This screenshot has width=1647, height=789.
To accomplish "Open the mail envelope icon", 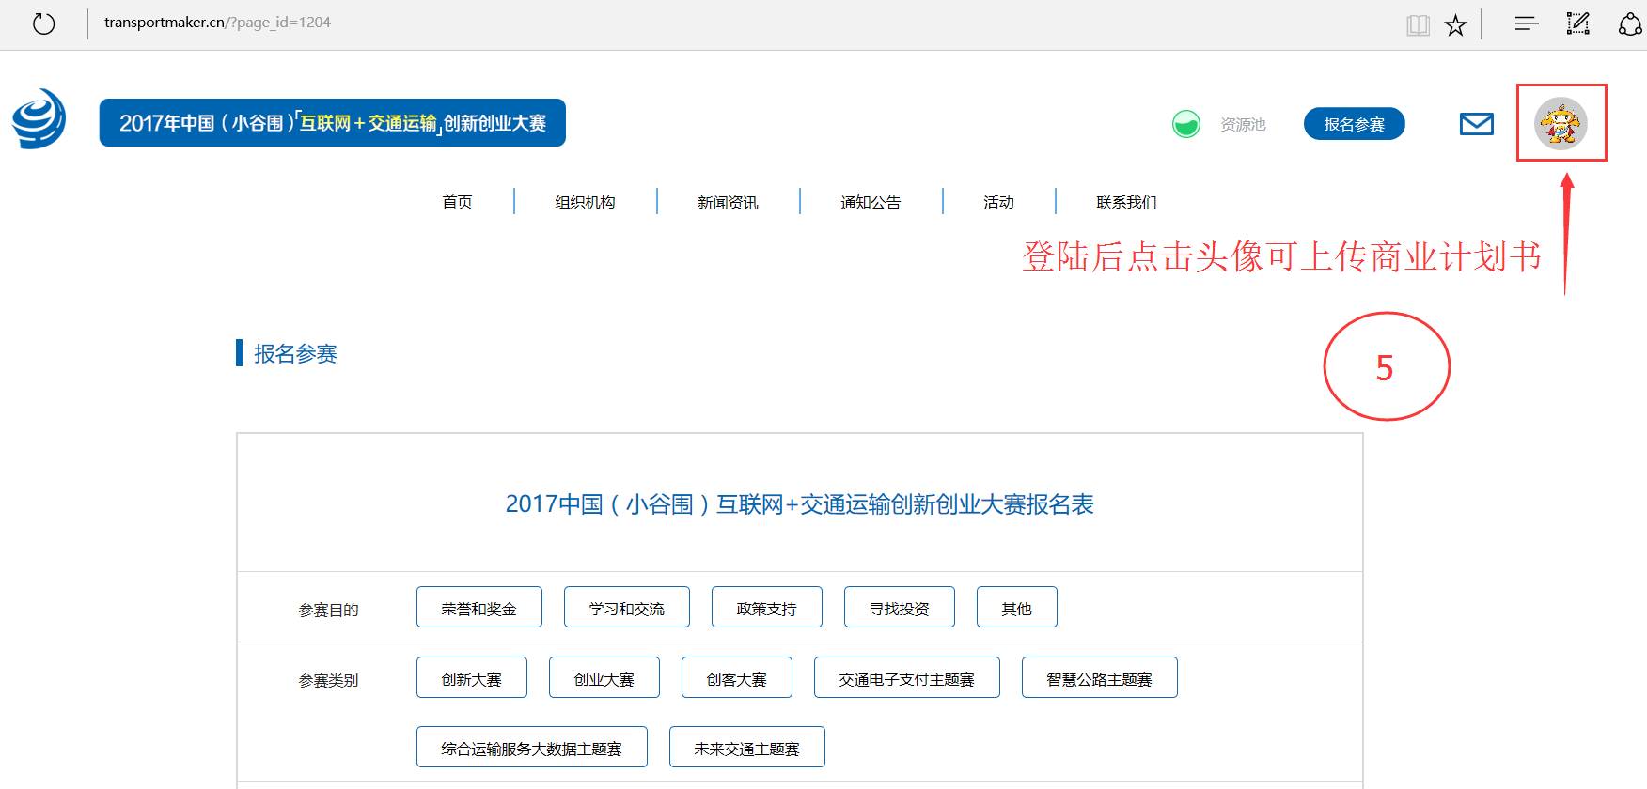I will pos(1476,124).
